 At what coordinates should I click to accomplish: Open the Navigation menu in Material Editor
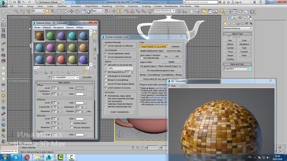pyautogui.click(x=58, y=27)
